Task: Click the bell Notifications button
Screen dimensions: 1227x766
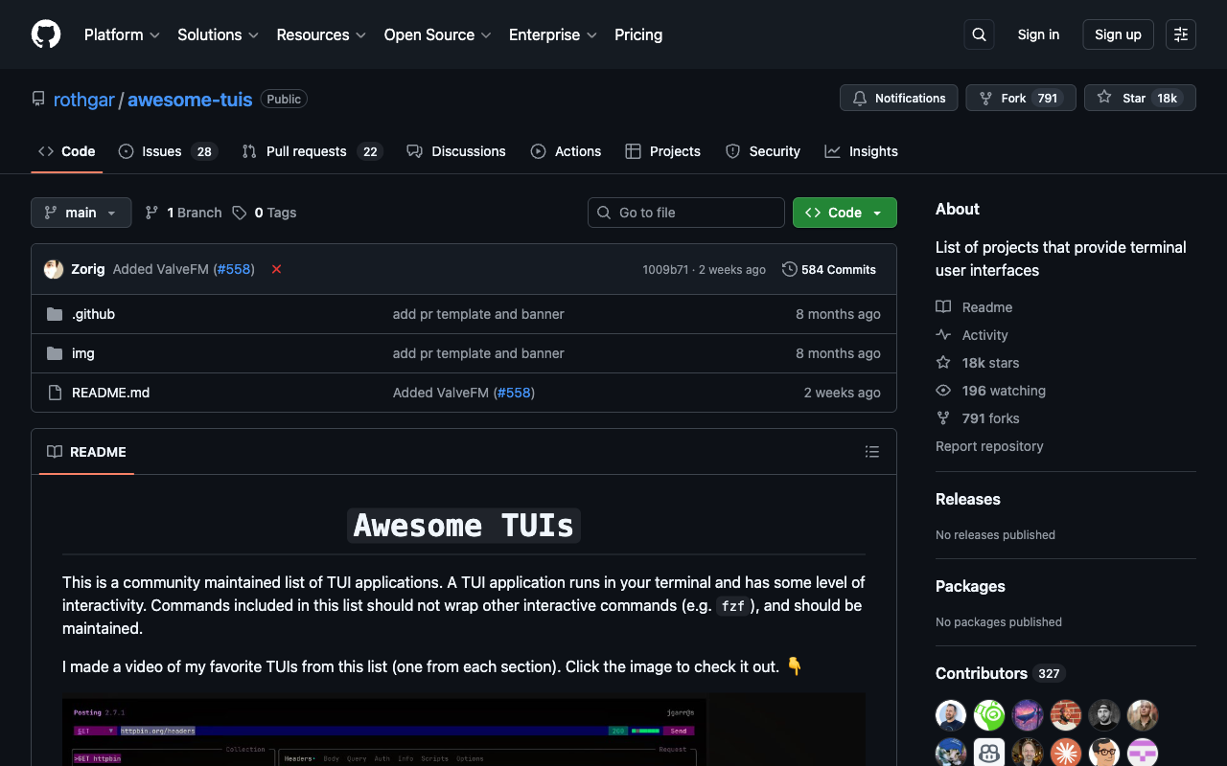Action: click(x=898, y=98)
